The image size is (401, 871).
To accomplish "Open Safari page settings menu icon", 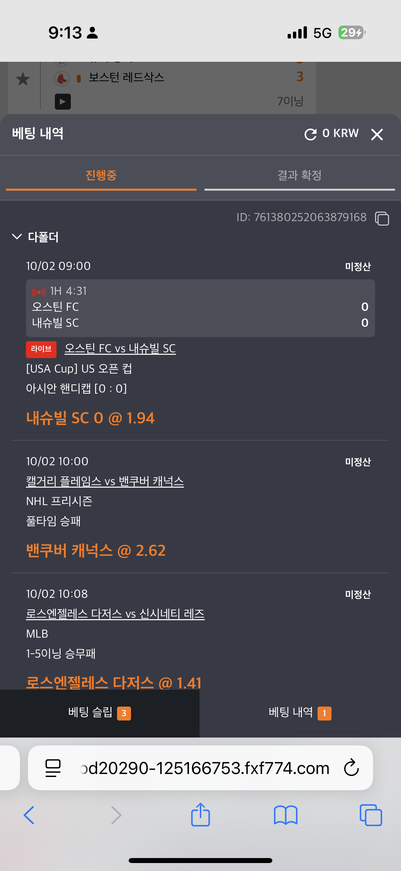I will coord(53,768).
